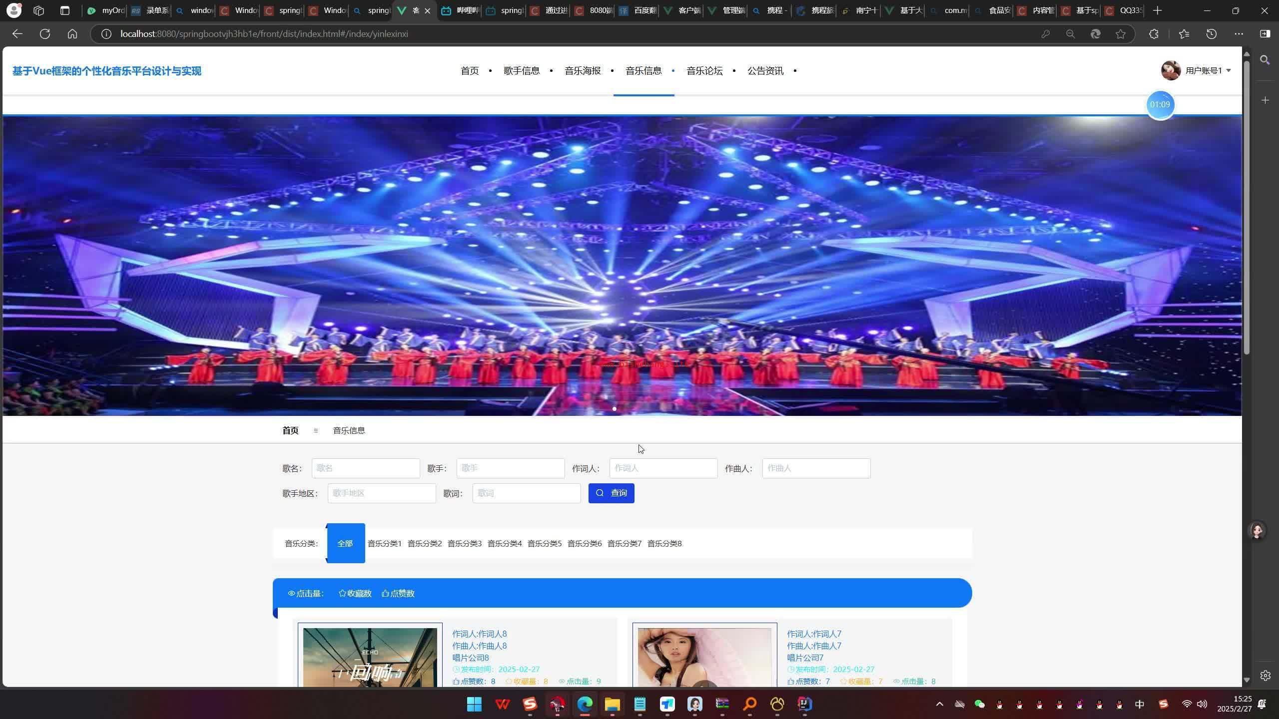Screen dimensions: 1279x719
Task: Filter by 音乐分类3 link
Action: point(464,543)
